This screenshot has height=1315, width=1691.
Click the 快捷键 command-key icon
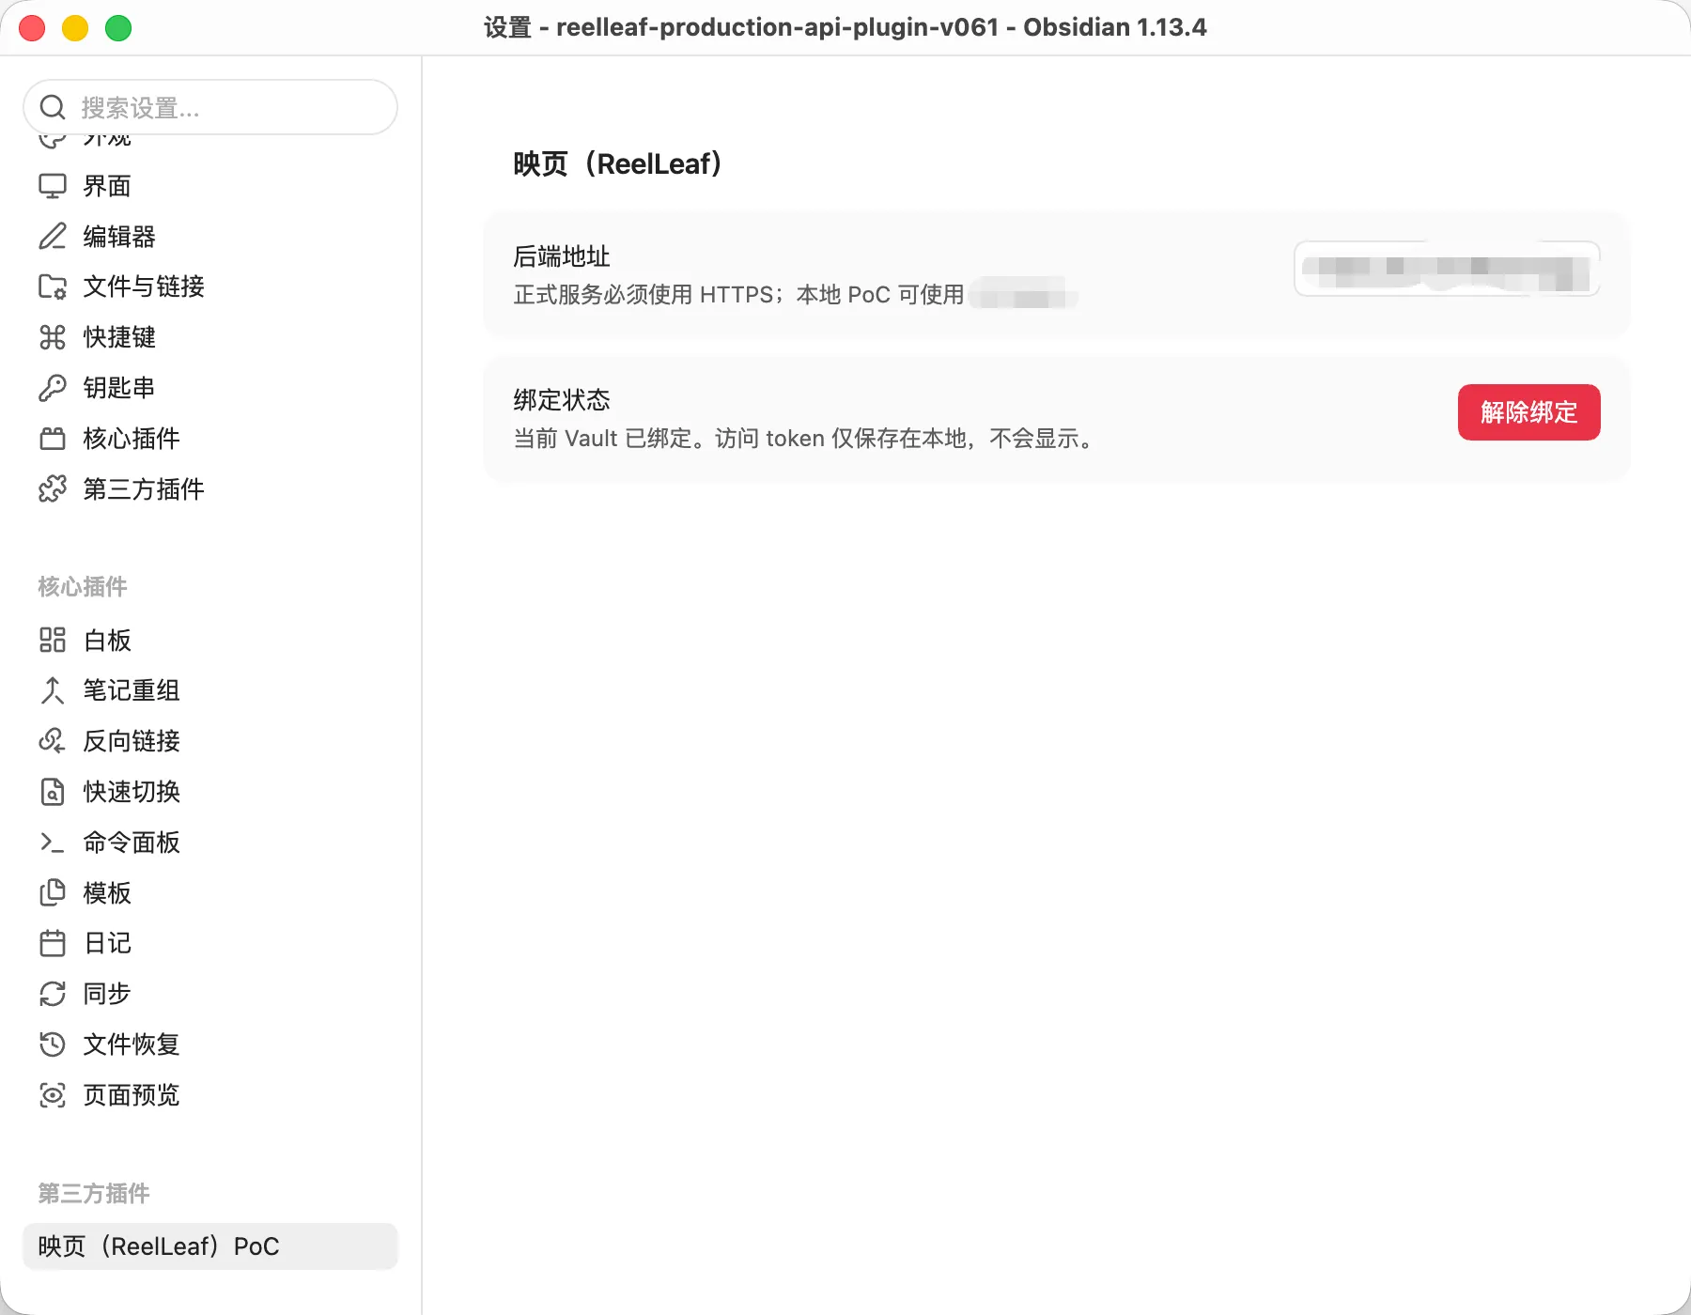(53, 337)
